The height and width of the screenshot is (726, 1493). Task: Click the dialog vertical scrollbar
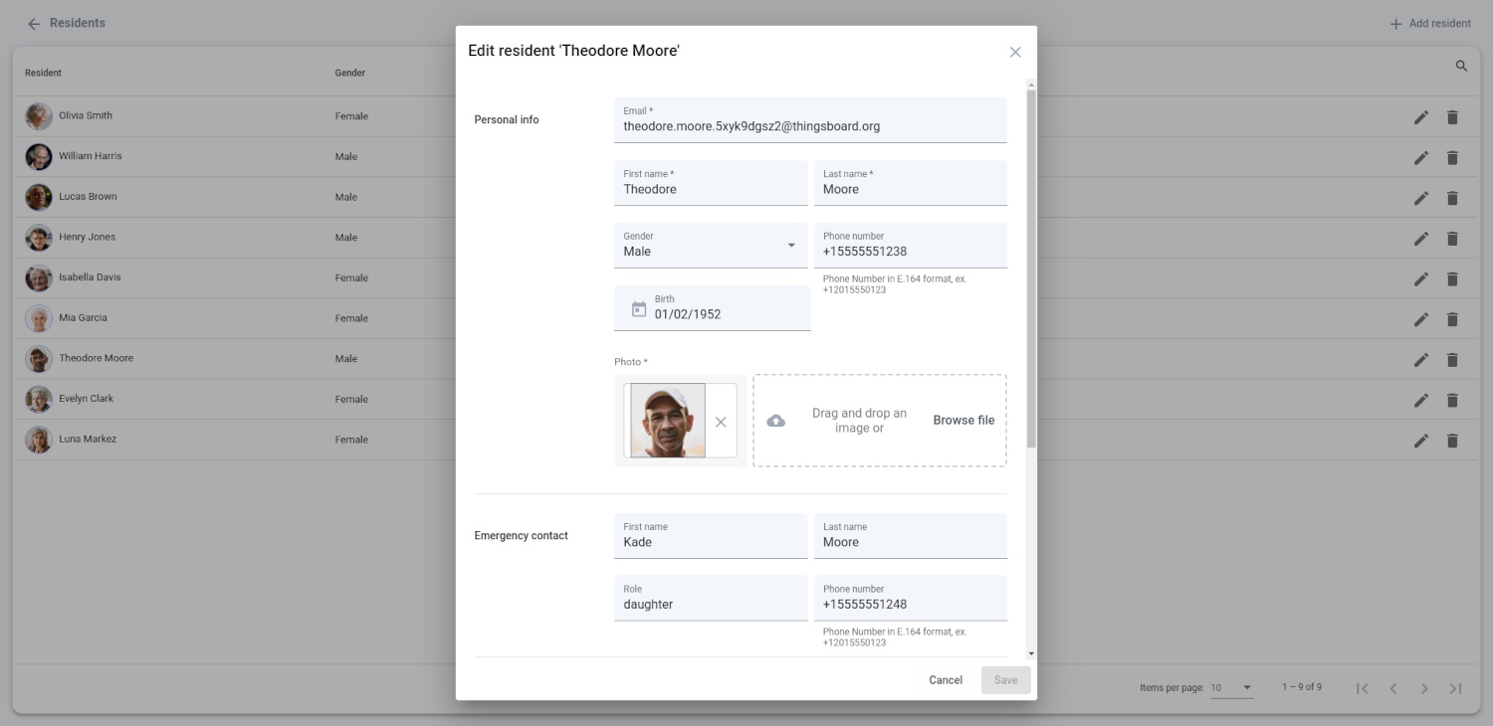(x=1031, y=269)
